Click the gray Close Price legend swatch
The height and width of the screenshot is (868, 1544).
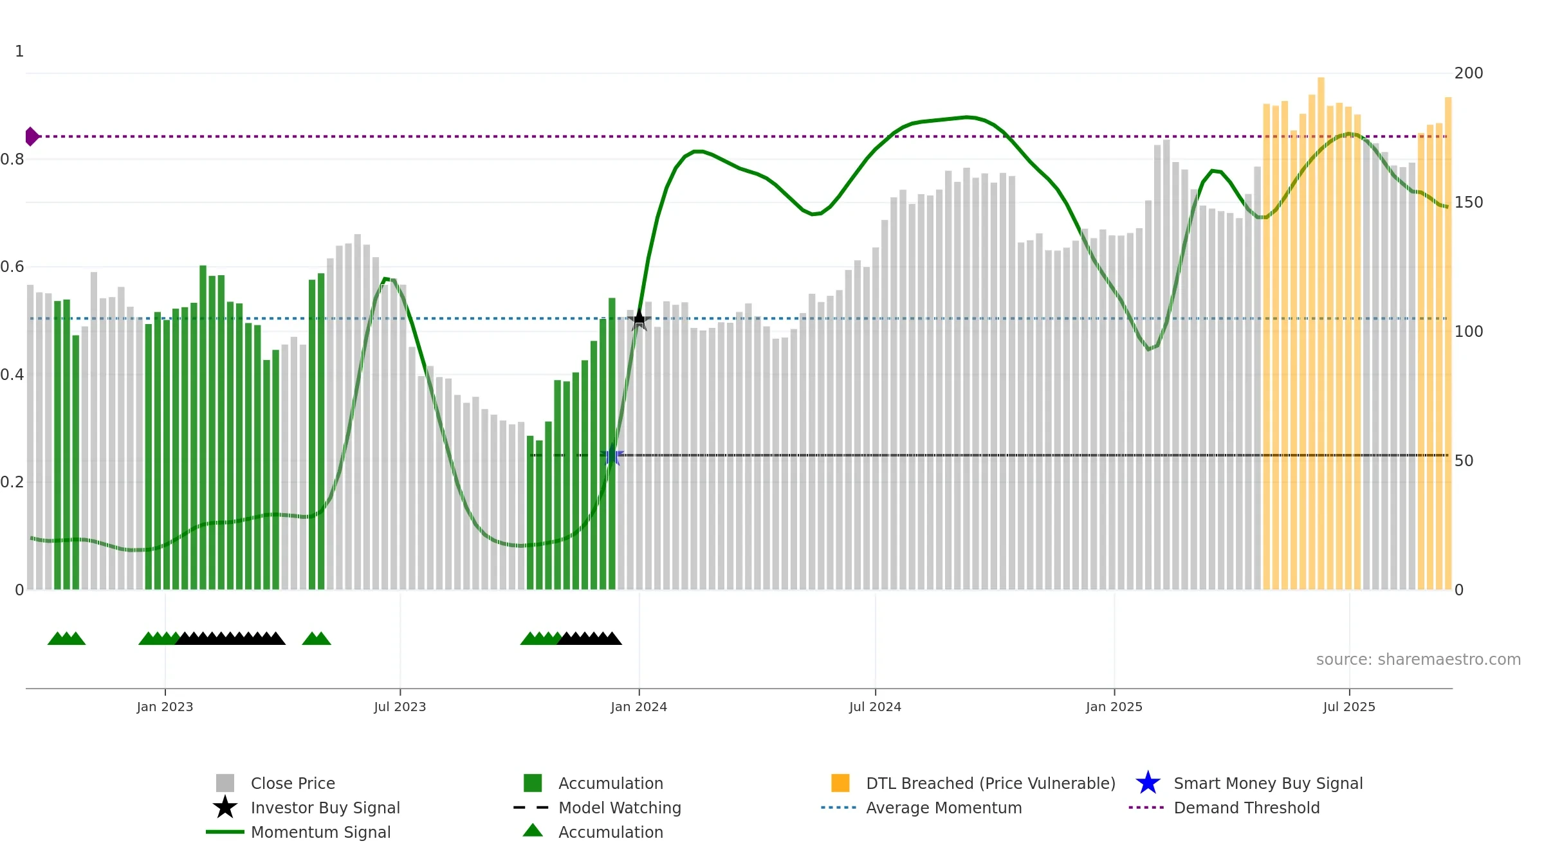[x=225, y=782]
